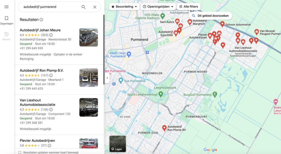This screenshot has height=154, width=281.
Task: Open Plevier Autobedrijven red car photo
Action: pyautogui.click(x=89, y=143)
